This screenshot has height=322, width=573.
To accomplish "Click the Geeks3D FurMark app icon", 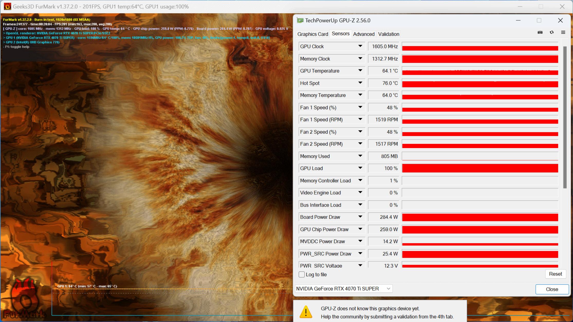I will click(6, 6).
